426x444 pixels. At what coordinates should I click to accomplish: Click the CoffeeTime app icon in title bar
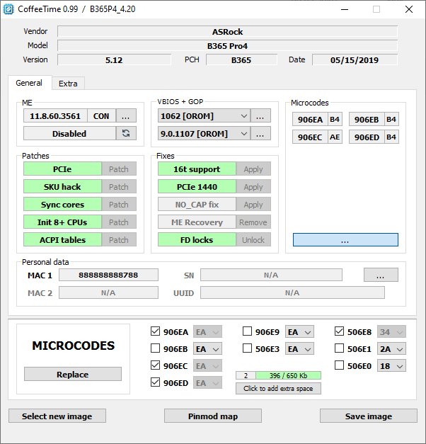point(8,9)
